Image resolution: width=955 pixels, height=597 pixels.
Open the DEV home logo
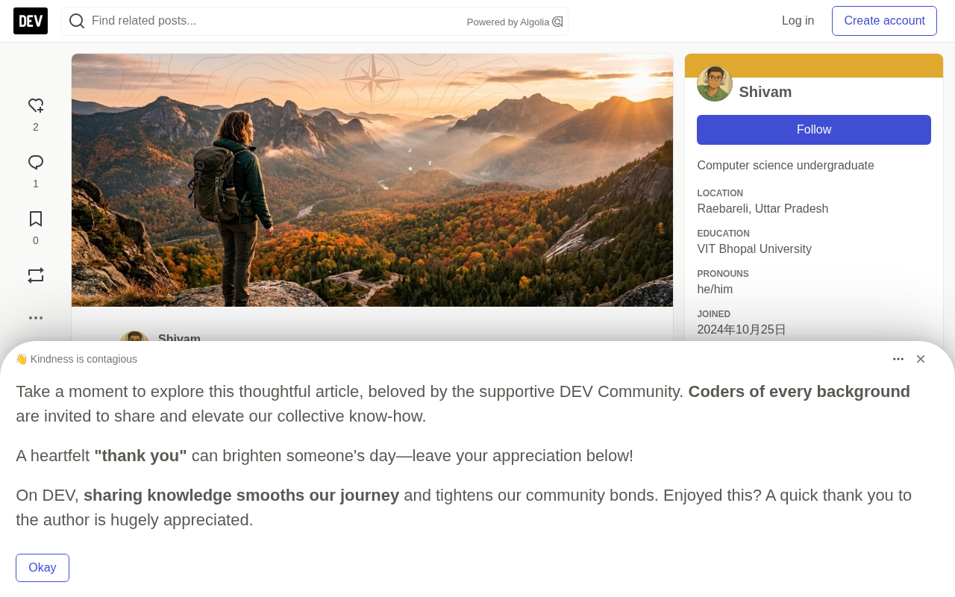(31, 21)
